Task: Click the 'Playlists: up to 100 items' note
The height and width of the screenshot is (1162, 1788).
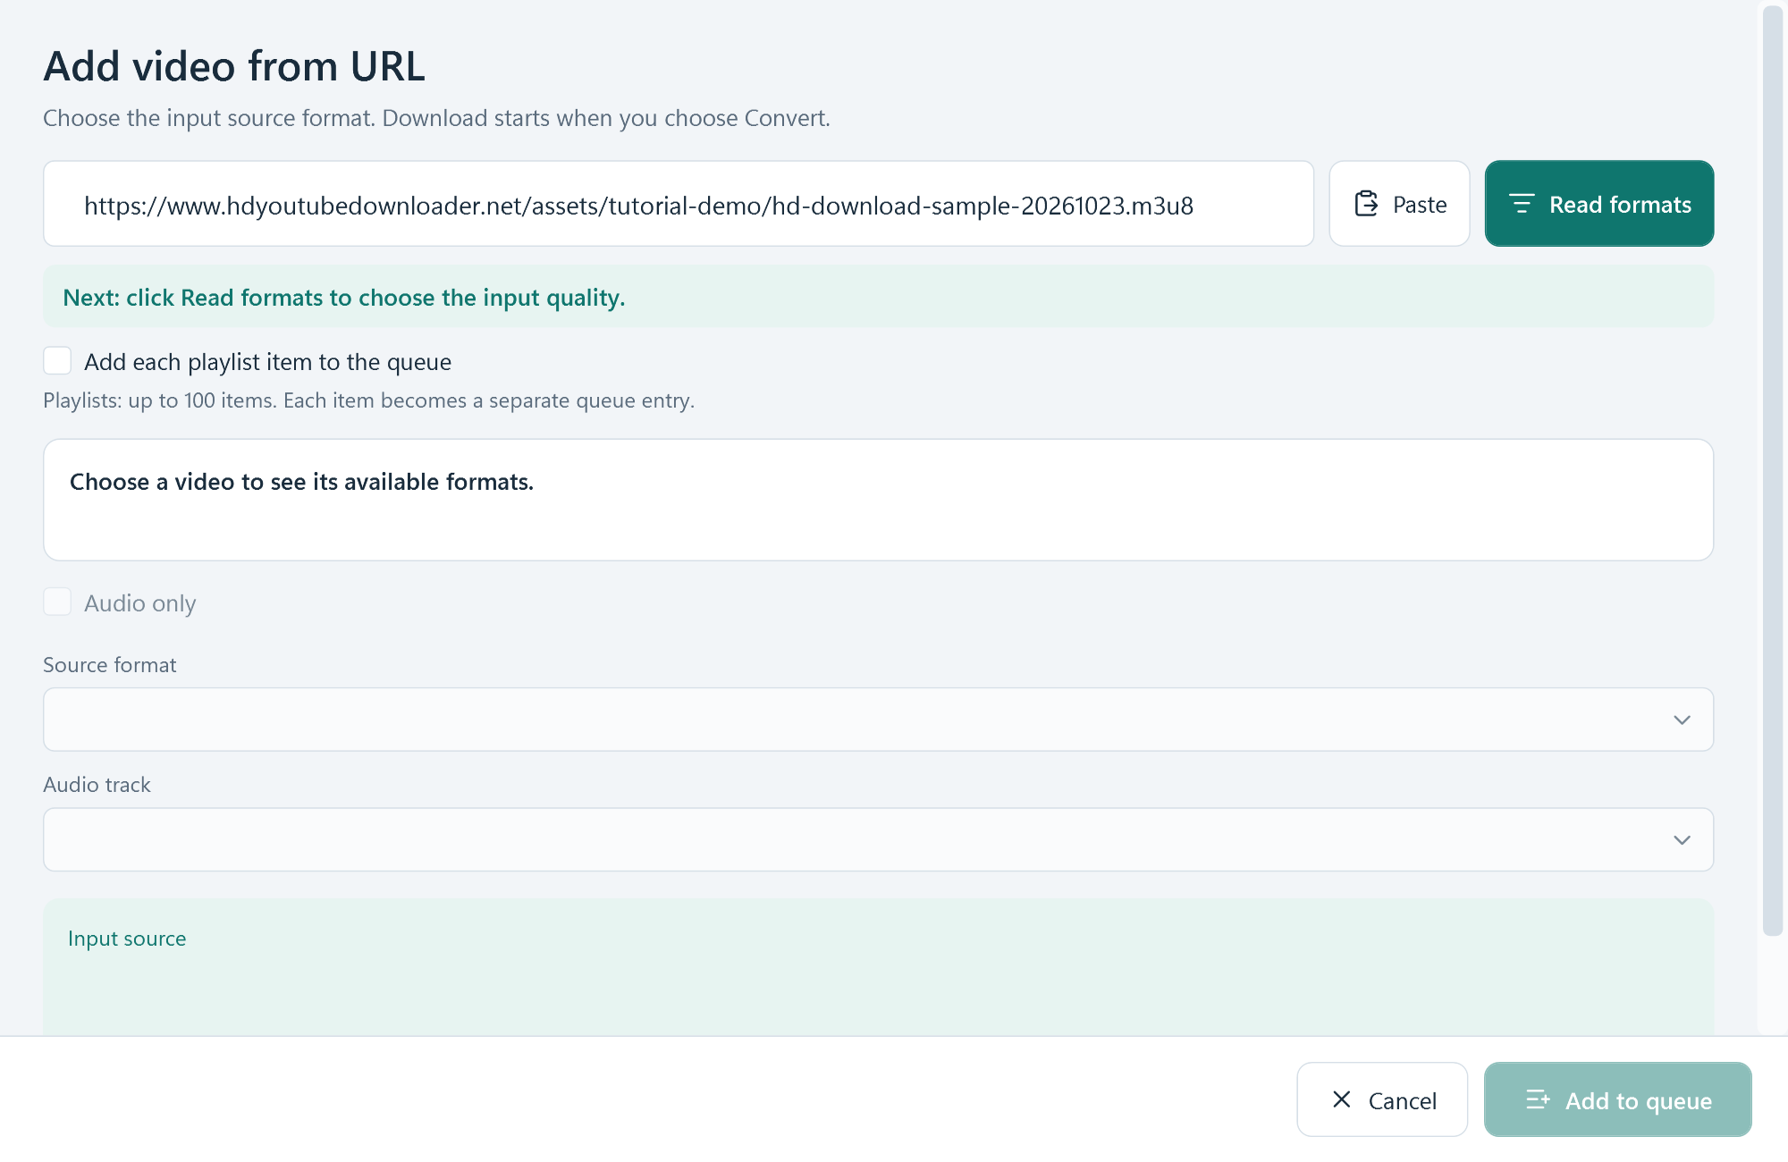Action: tap(368, 400)
